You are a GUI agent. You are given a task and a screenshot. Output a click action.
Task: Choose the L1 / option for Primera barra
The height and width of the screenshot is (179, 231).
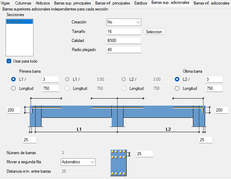click(14, 79)
